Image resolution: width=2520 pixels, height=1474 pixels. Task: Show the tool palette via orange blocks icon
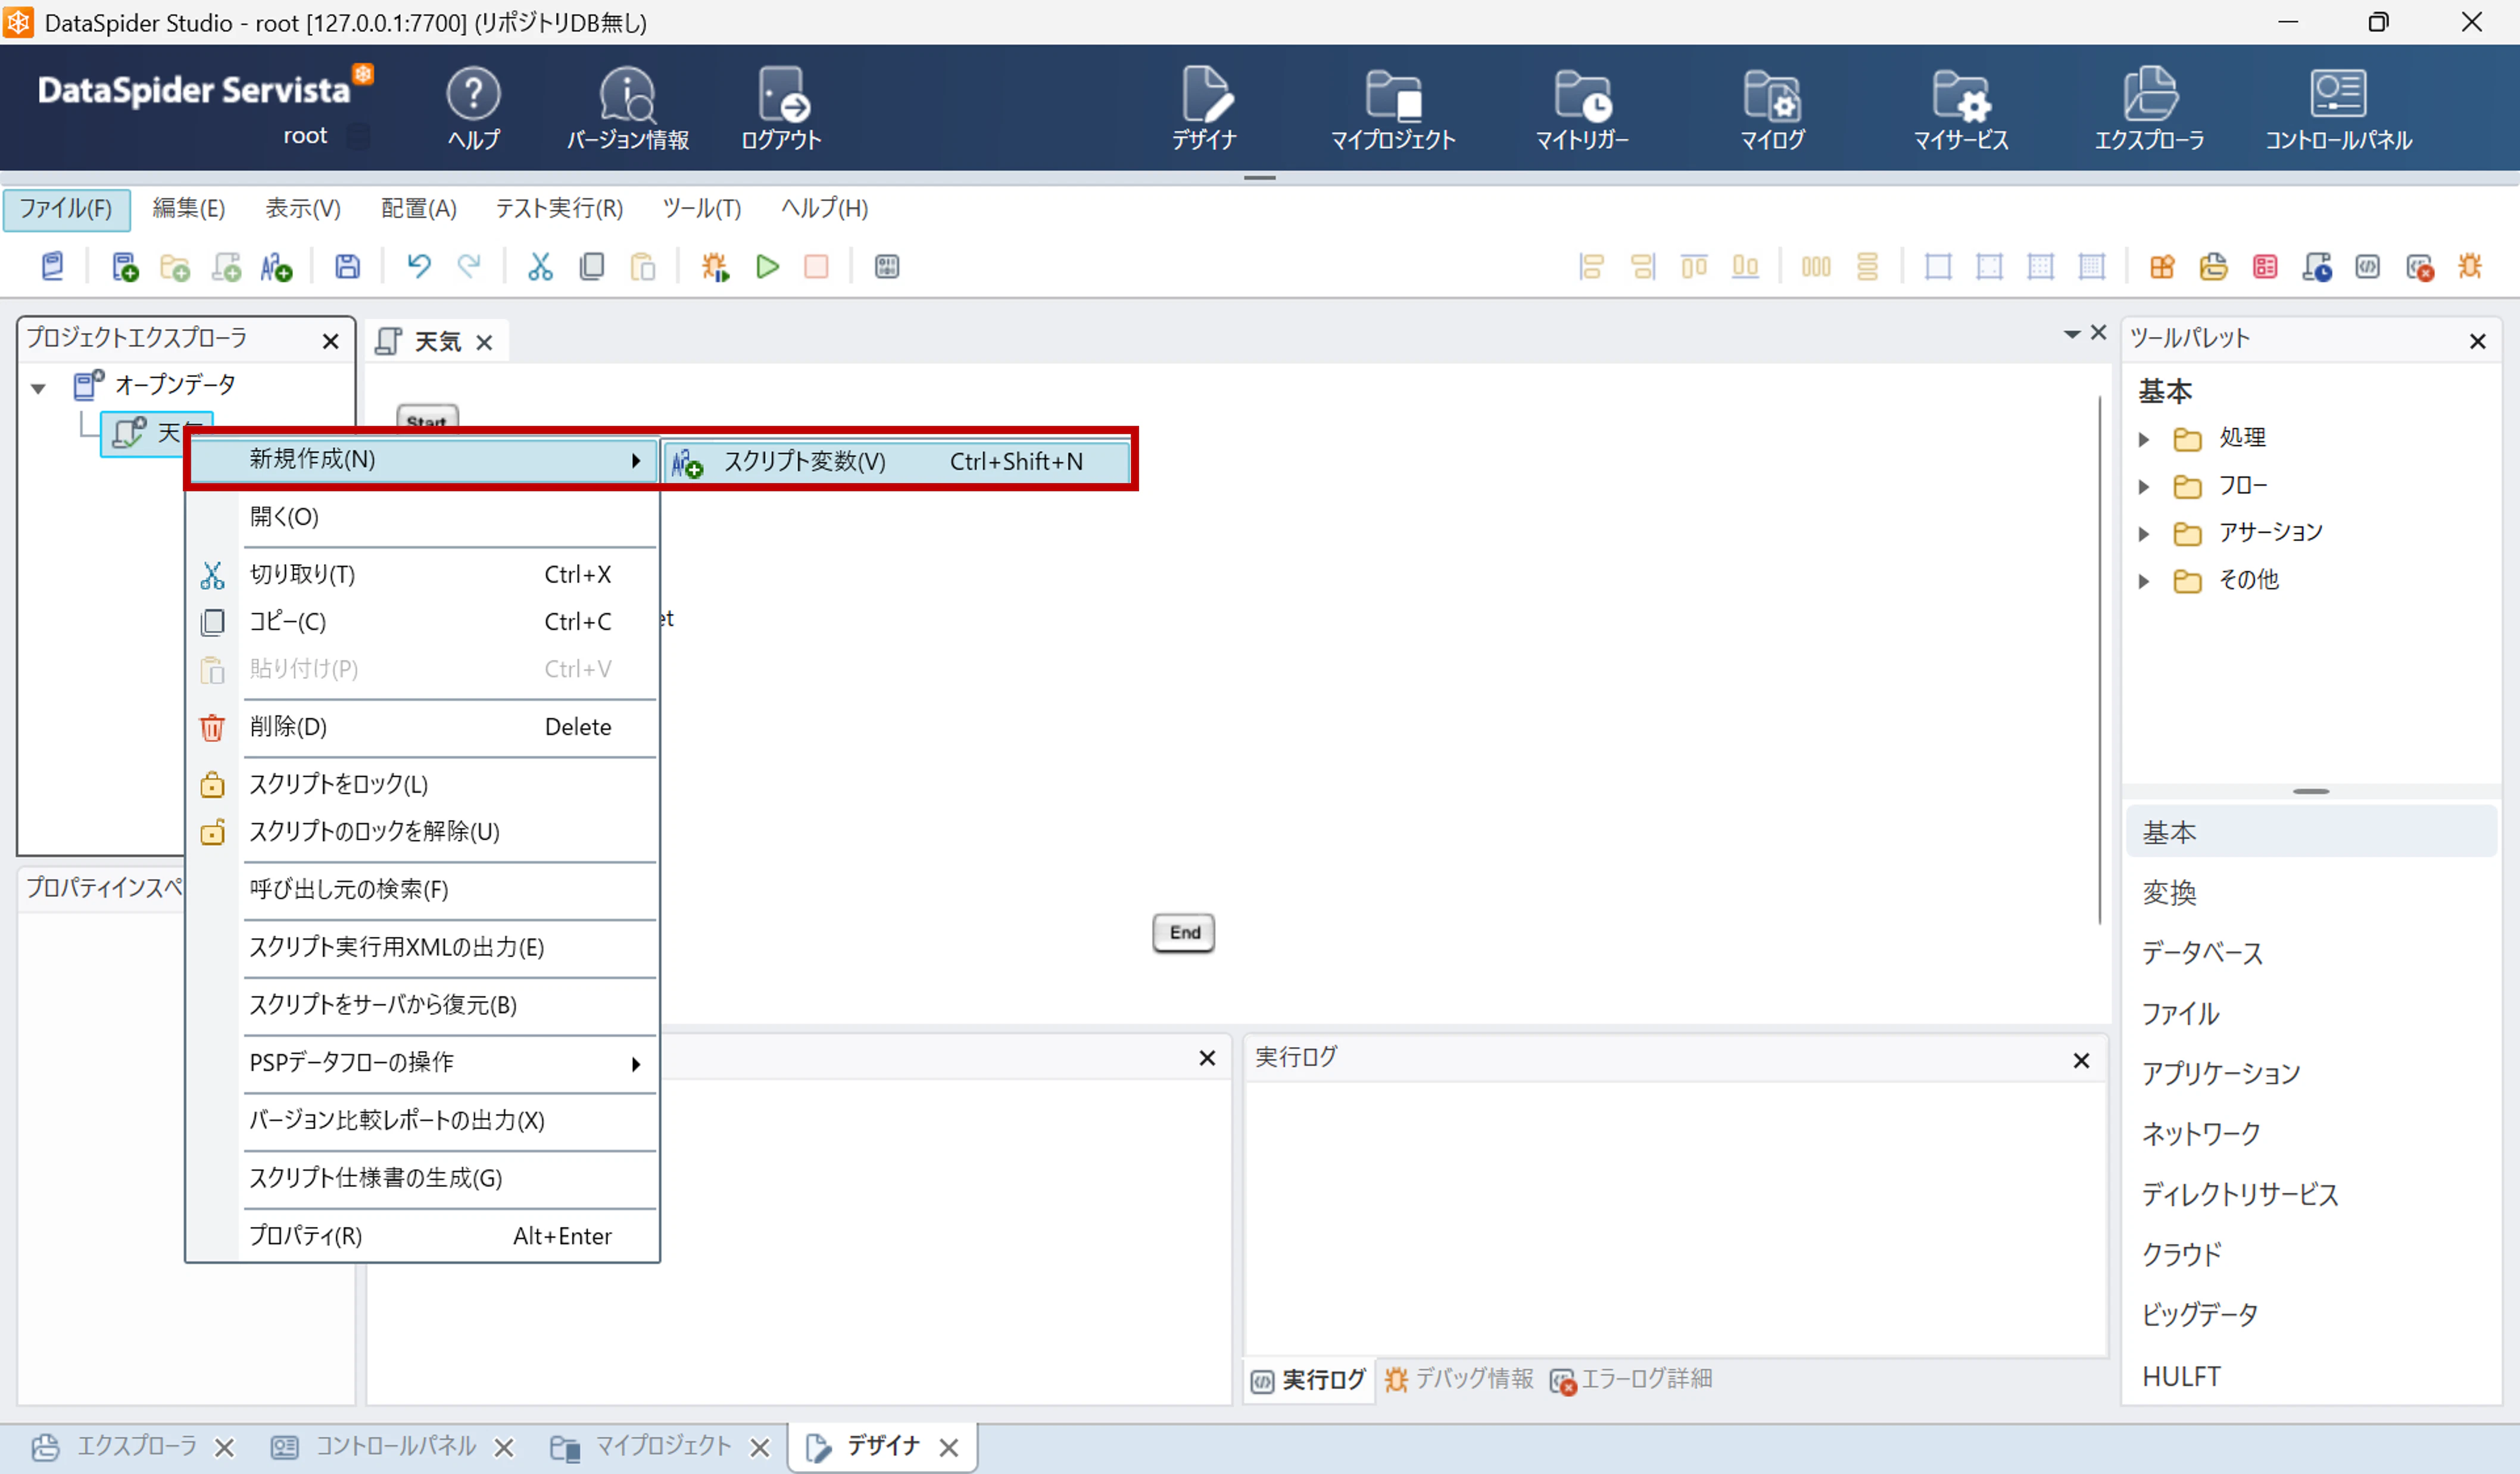2162,267
